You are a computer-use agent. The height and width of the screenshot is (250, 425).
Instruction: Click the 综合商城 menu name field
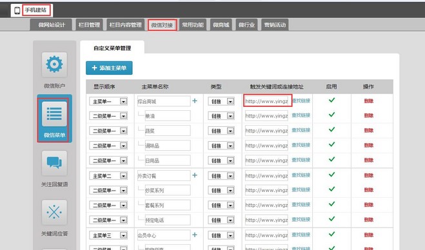pyautogui.click(x=164, y=101)
